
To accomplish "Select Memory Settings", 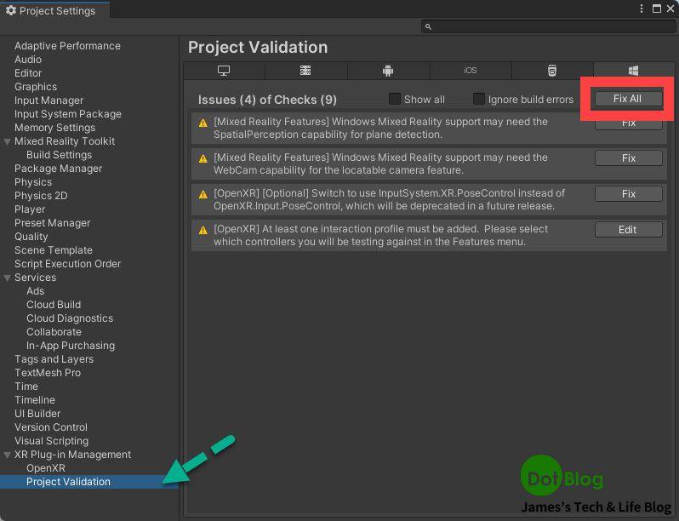I will (55, 128).
